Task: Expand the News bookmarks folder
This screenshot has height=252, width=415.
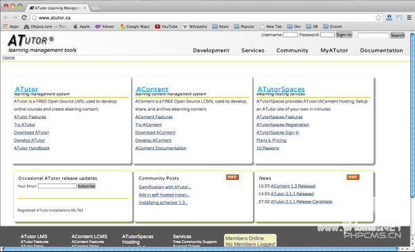Action: pyautogui.click(x=221, y=26)
